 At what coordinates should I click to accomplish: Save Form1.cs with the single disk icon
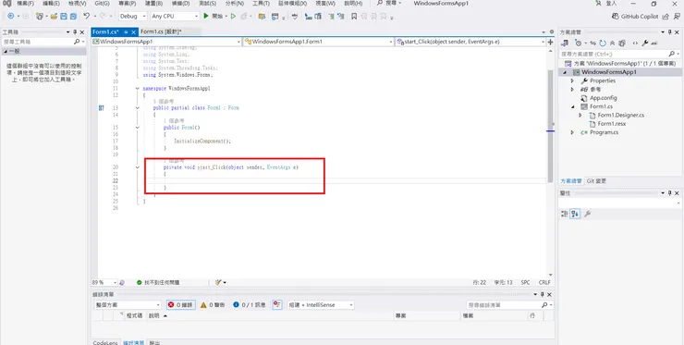click(64, 16)
